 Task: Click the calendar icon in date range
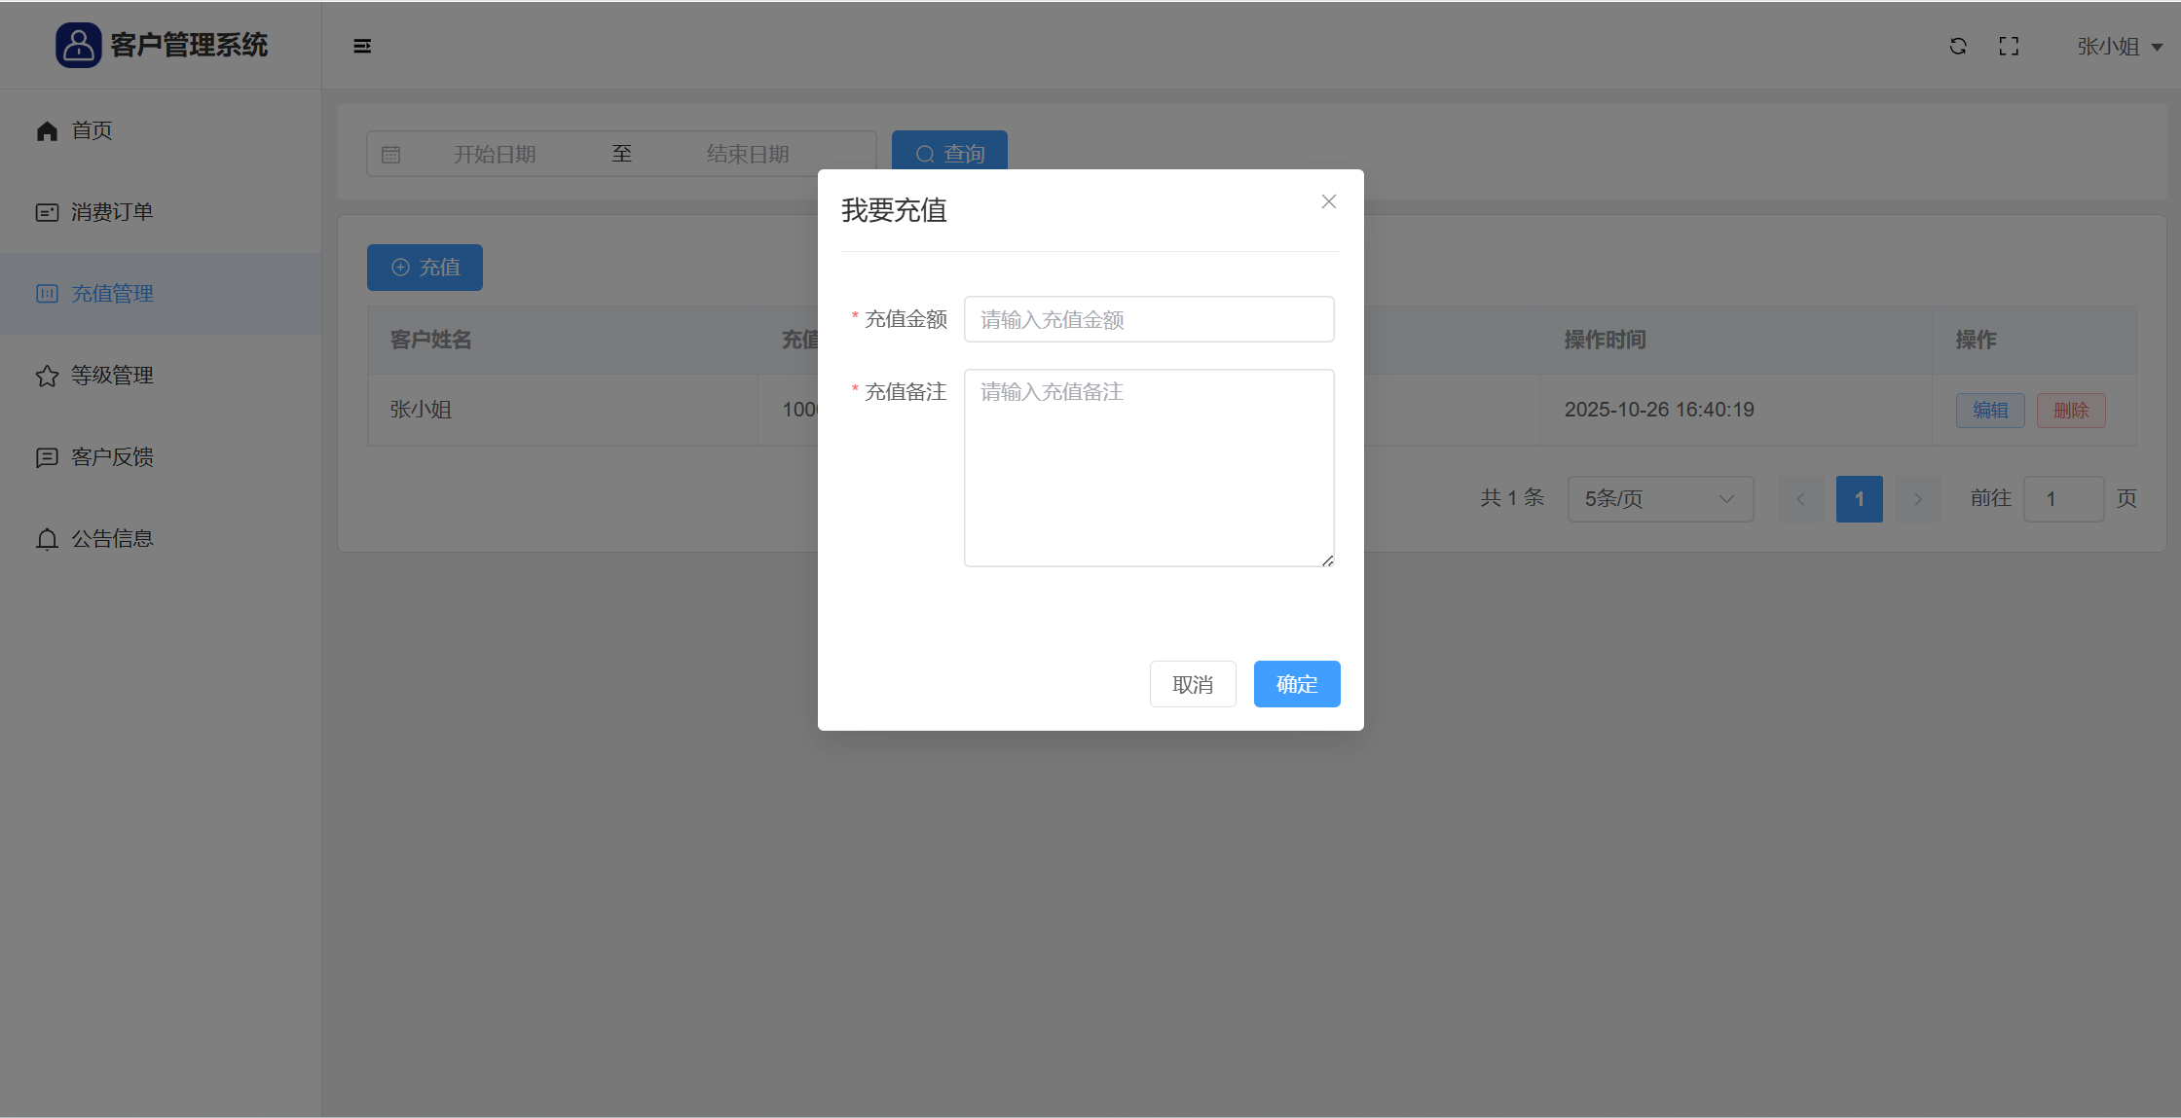point(391,155)
